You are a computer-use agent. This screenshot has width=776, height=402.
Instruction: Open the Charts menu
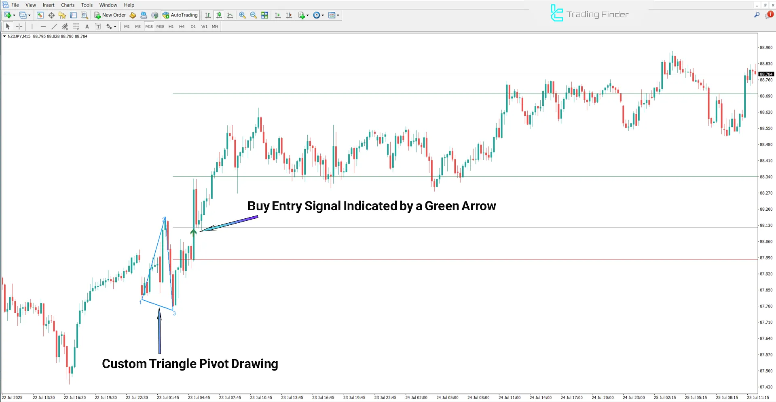pyautogui.click(x=68, y=5)
